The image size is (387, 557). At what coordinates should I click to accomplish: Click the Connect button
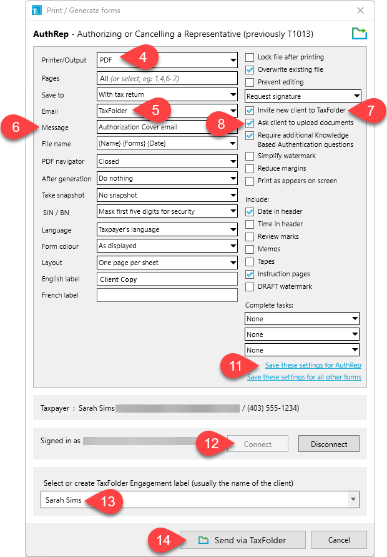click(258, 444)
